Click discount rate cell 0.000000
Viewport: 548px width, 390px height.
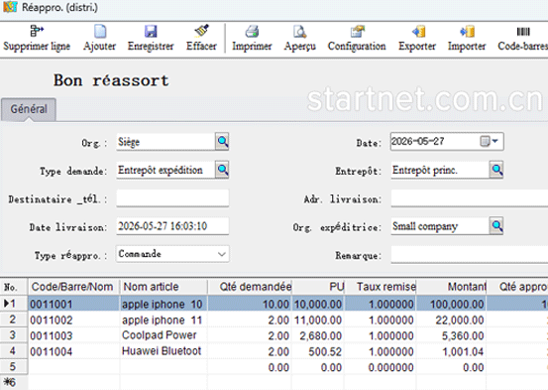click(381, 367)
